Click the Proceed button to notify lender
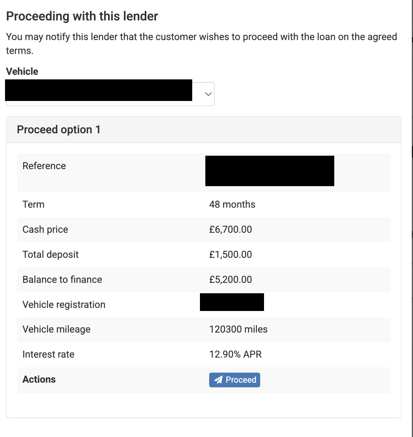This screenshot has height=437, width=413. tap(234, 380)
